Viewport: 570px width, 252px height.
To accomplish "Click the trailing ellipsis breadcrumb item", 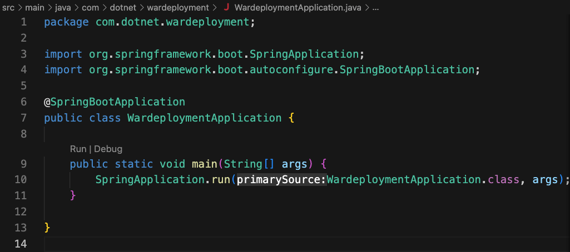I will [375, 8].
